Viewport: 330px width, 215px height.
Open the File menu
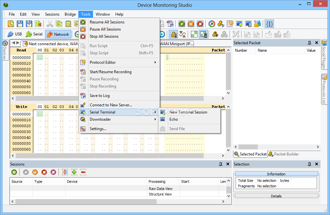pyautogui.click(x=12, y=14)
